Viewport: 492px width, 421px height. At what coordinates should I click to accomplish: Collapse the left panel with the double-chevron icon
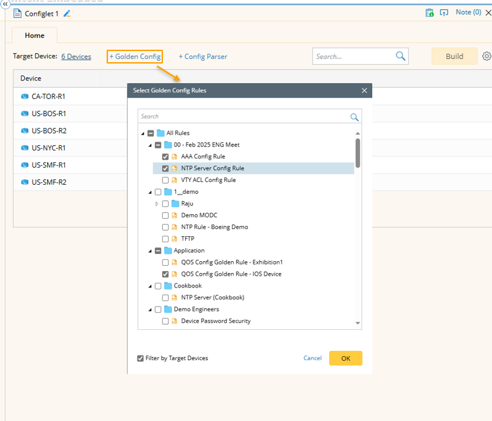tap(5, 4)
